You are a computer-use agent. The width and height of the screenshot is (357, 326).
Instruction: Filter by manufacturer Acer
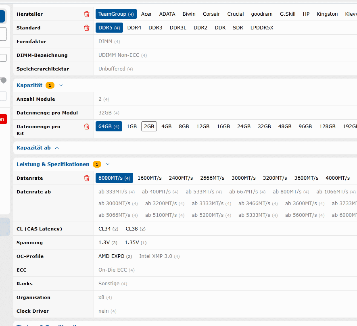pyautogui.click(x=146, y=14)
